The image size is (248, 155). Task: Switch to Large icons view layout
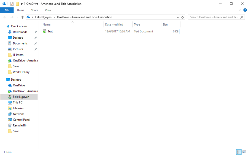(x=244, y=152)
